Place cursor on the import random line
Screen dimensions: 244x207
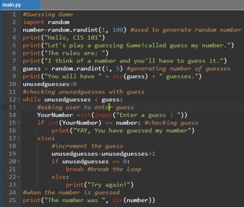pyautogui.click(x=46, y=22)
